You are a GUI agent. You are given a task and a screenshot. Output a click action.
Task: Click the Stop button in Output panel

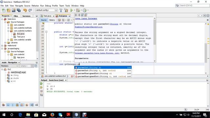[41, 91]
